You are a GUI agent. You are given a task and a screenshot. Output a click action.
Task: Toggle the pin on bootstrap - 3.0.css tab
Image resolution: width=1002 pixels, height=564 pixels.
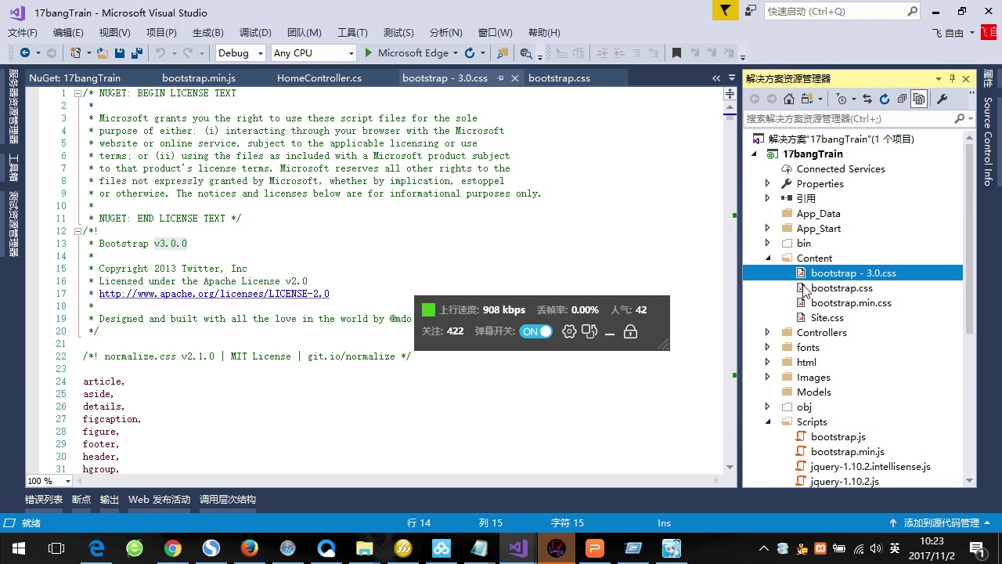tap(499, 78)
